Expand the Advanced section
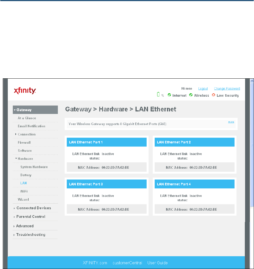 pyautogui.click(x=25, y=226)
